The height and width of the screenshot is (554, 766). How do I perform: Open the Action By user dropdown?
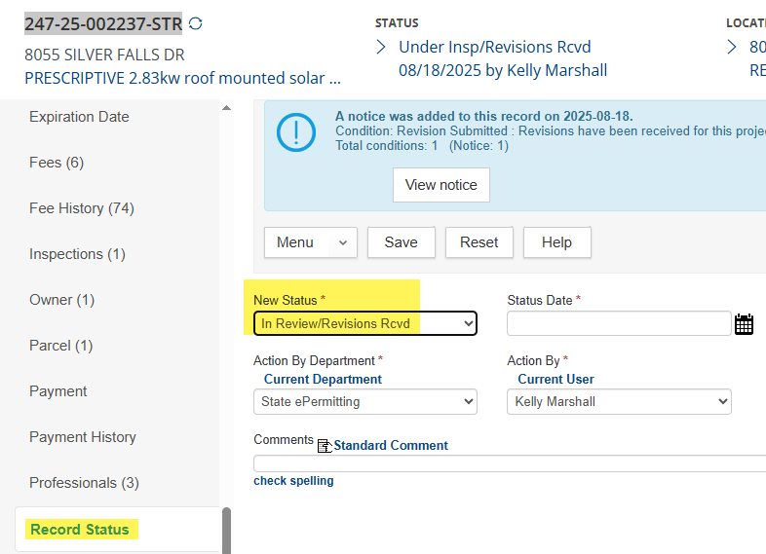pyautogui.click(x=618, y=401)
